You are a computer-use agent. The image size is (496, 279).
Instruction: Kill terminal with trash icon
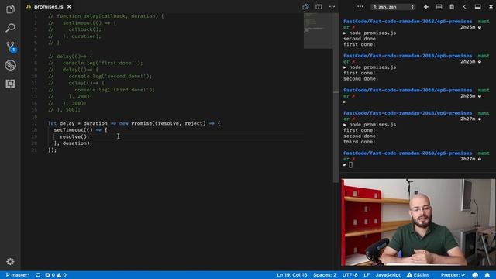452,7
